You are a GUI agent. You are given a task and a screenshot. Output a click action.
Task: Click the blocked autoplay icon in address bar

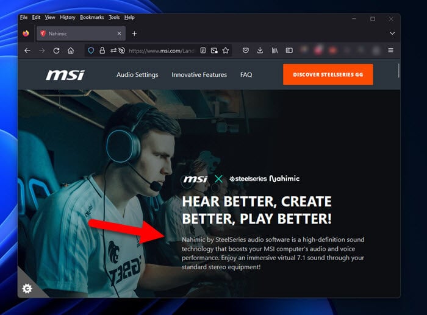[x=122, y=51]
